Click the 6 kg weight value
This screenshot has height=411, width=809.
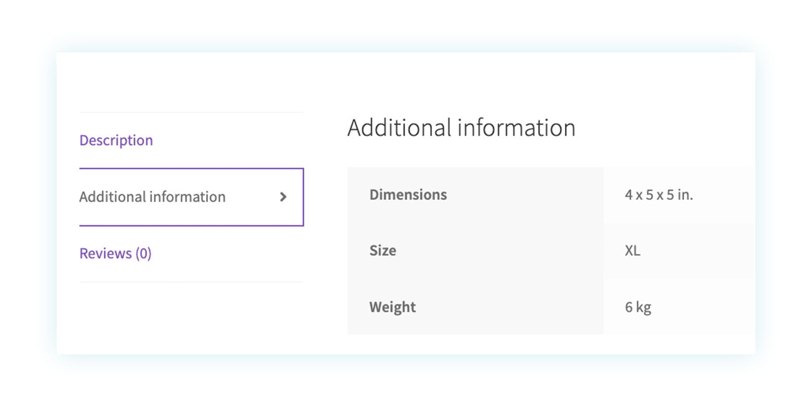coord(638,308)
